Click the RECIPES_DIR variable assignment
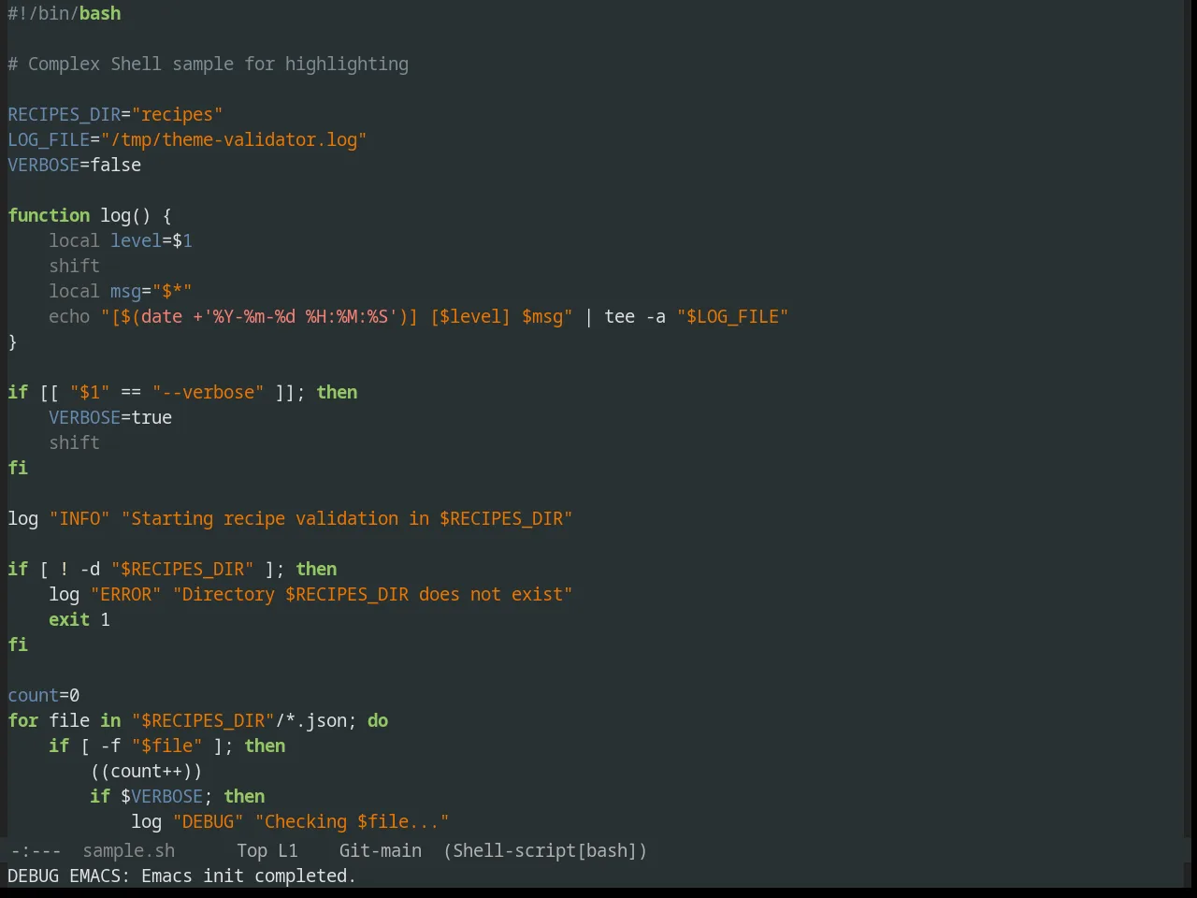This screenshot has width=1197, height=898. tap(115, 115)
